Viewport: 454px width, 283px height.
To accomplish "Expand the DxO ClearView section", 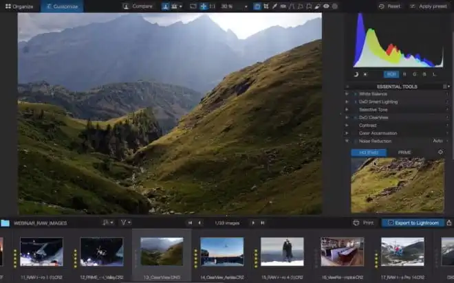I will tap(347, 117).
